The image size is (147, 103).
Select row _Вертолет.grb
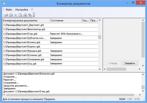click(50, 25)
